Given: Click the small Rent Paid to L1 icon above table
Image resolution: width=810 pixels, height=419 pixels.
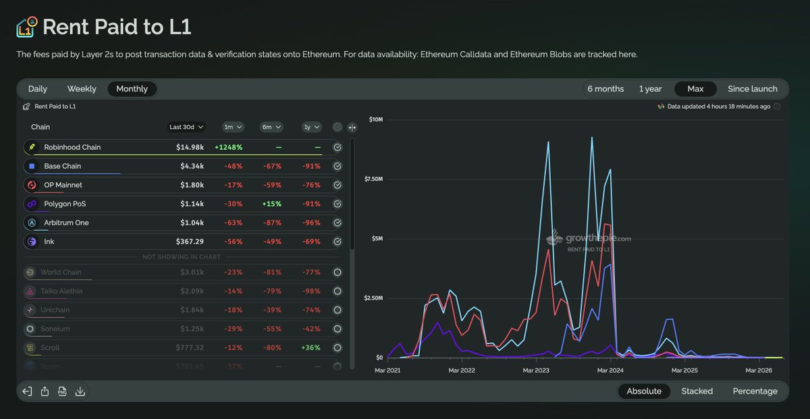Looking at the screenshot, I should [26, 107].
